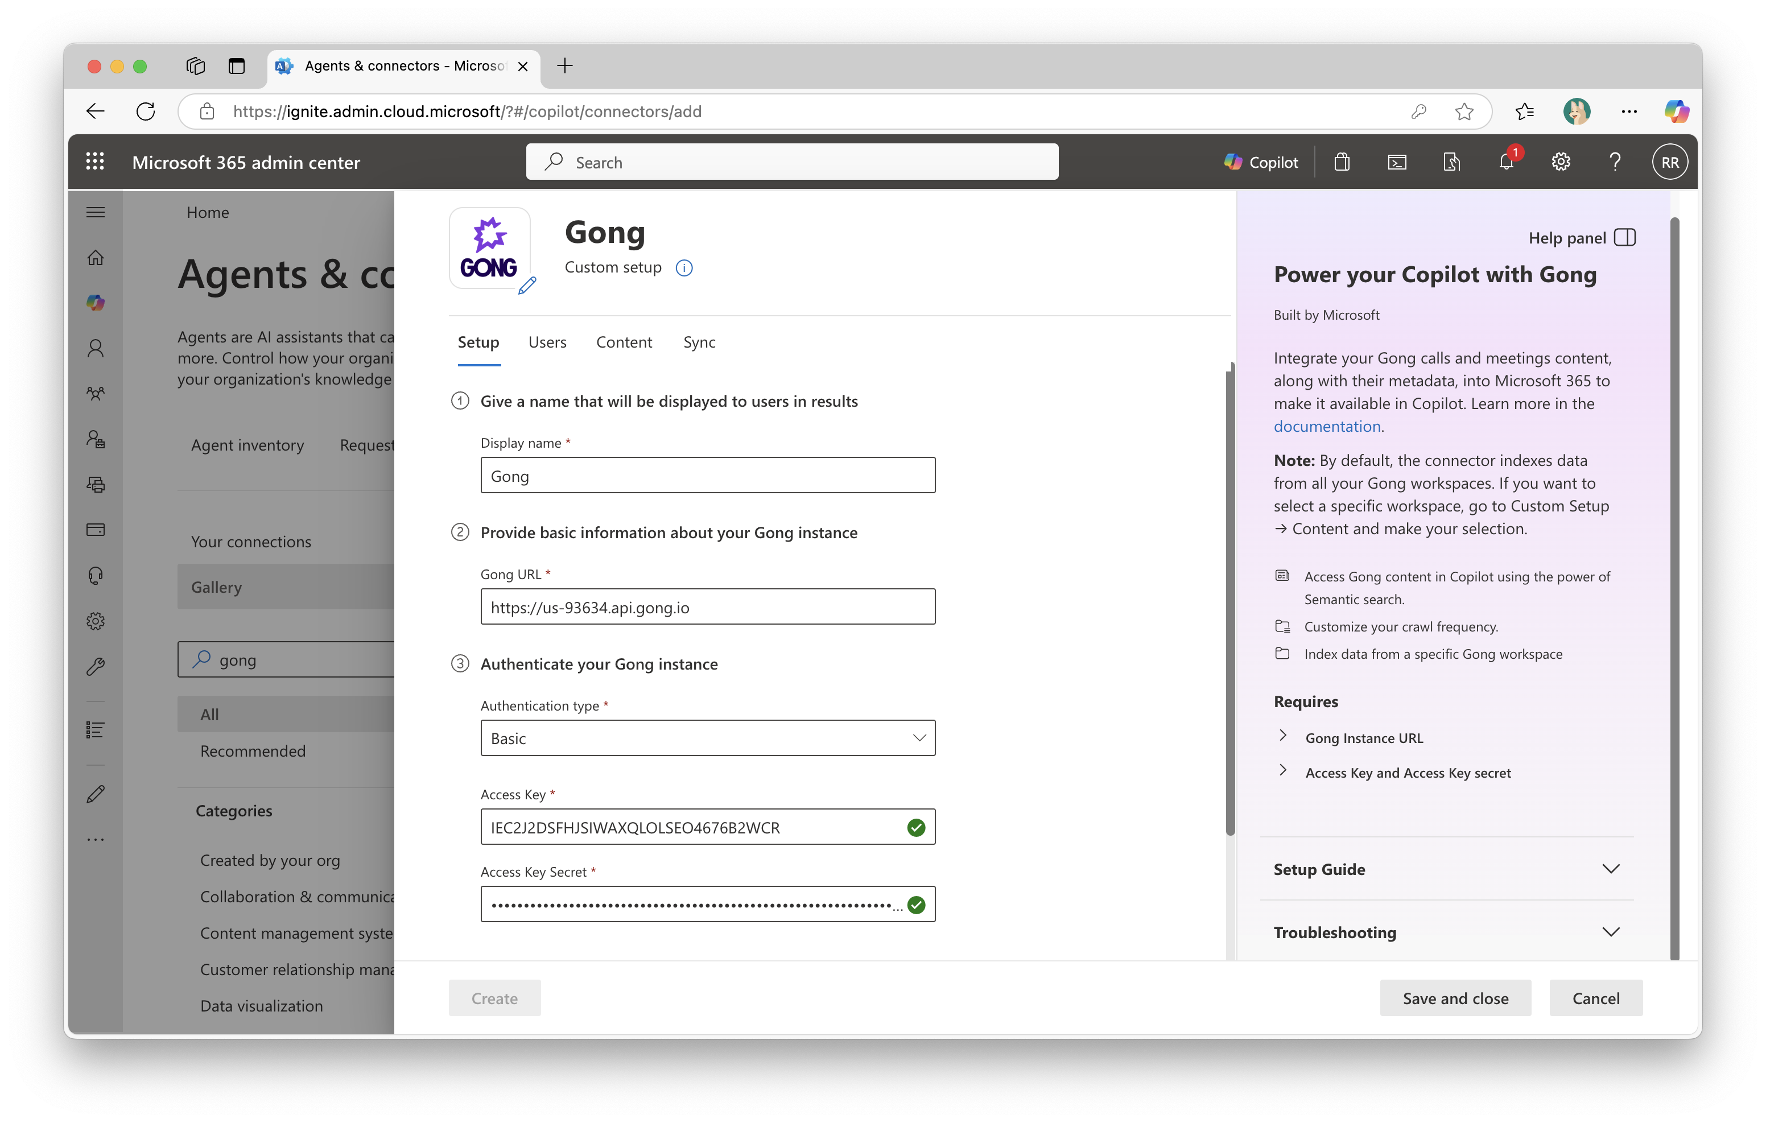This screenshot has height=1123, width=1766.
Task: Open document download header icon
Action: pos(1451,162)
